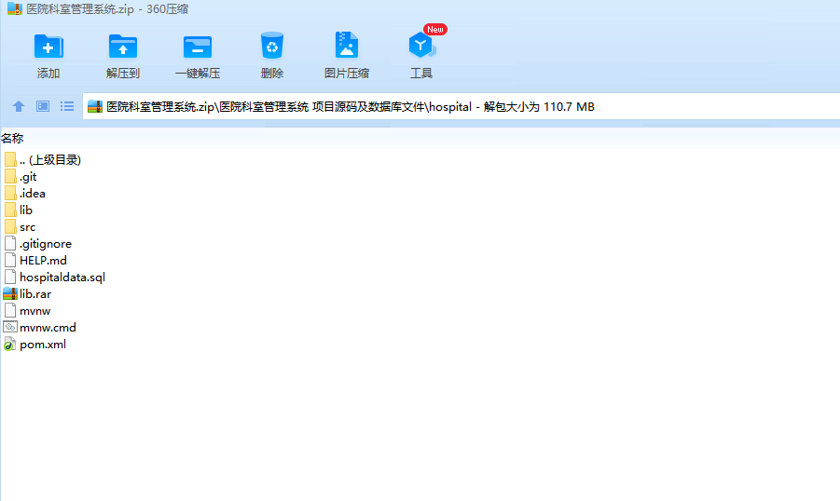The image size is (840, 501).
Task: Click the 一键解压 one-click extract icon
Action: (x=197, y=47)
